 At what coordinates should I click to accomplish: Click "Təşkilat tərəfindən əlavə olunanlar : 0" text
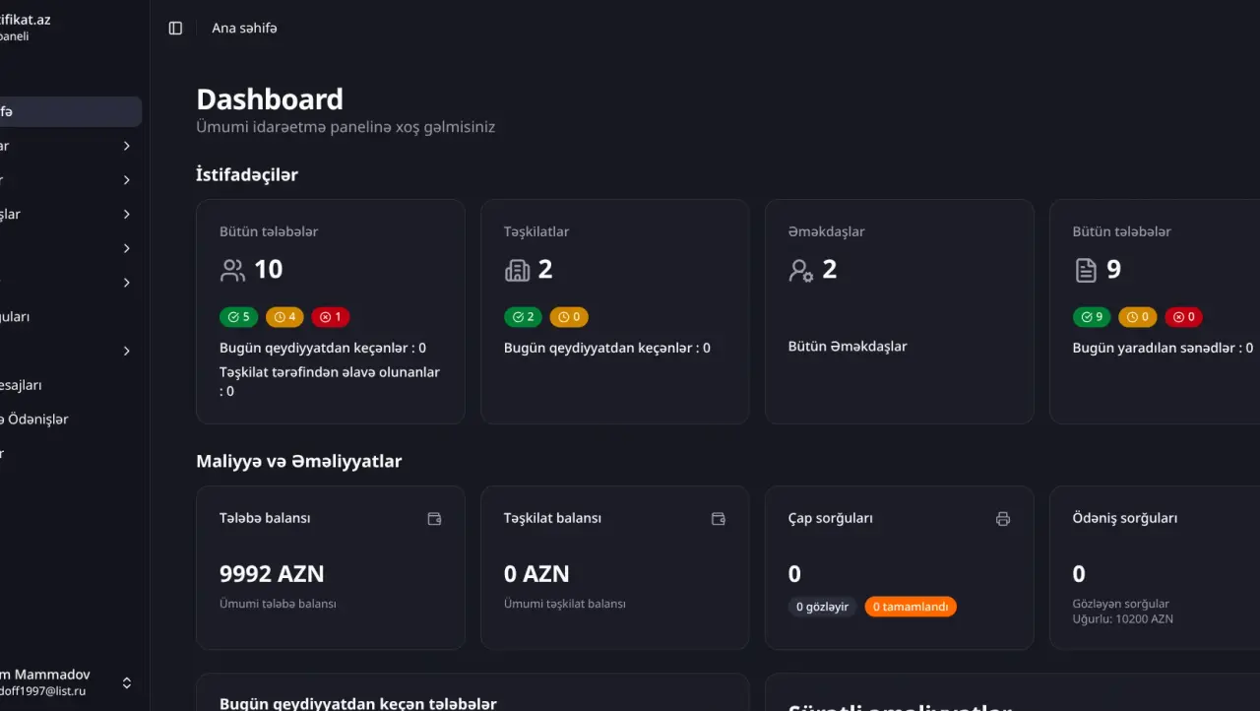[330, 382]
